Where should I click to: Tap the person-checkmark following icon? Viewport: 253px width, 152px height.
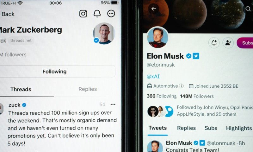228,43
